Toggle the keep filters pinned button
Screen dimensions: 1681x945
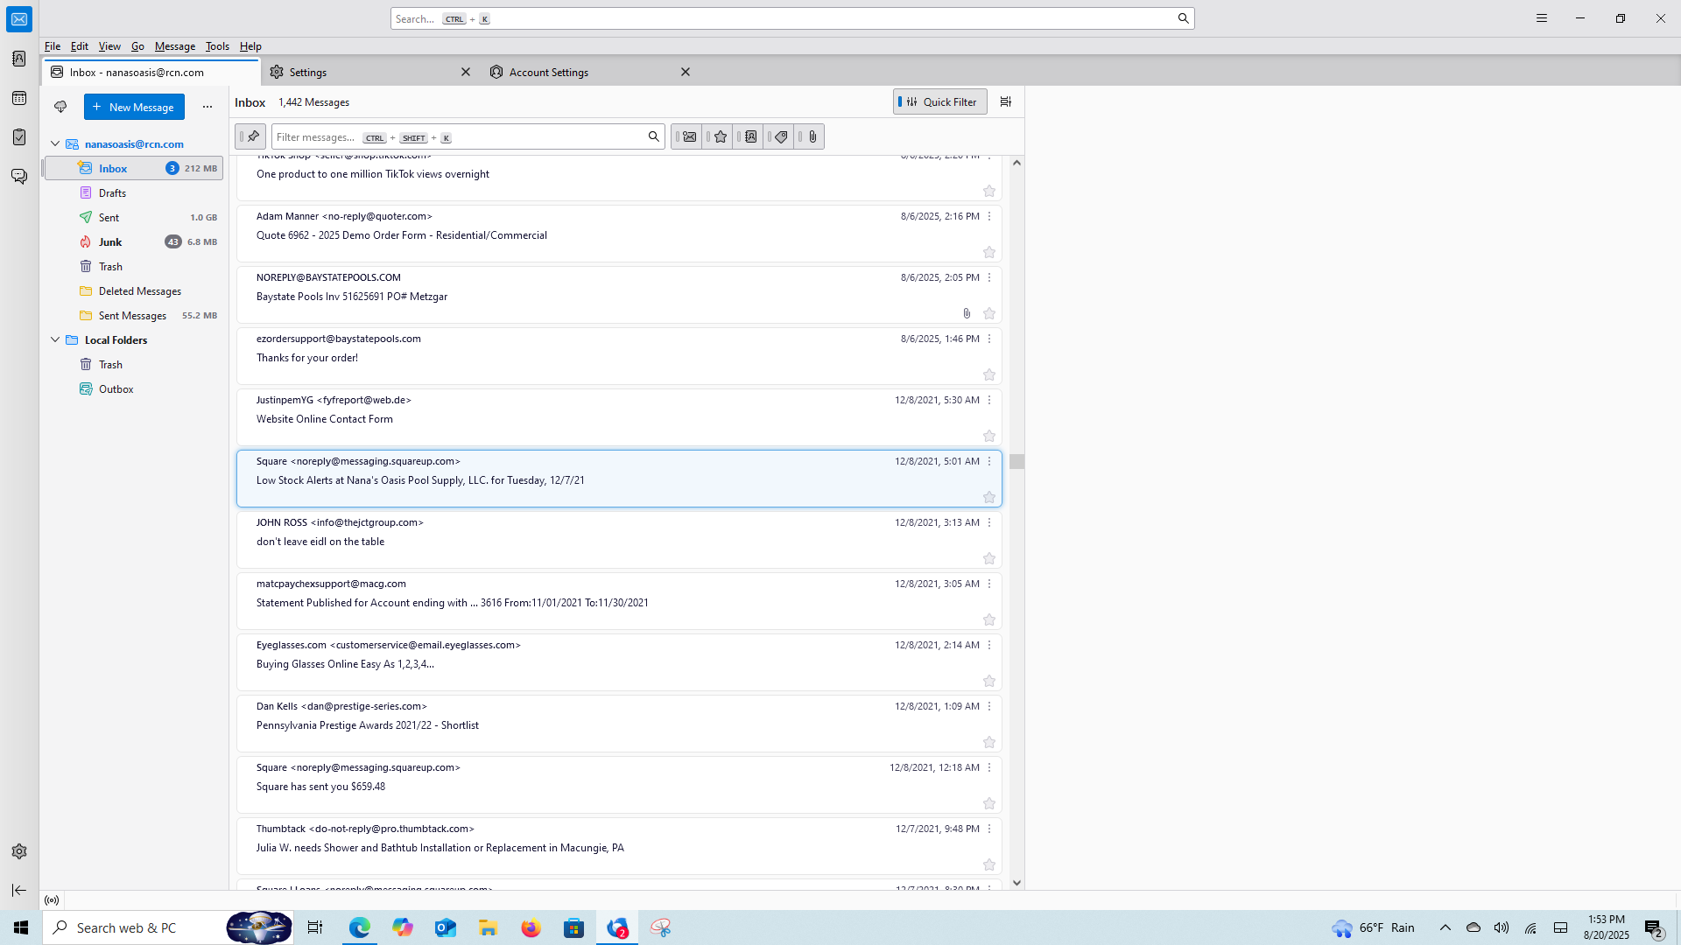pyautogui.click(x=252, y=136)
